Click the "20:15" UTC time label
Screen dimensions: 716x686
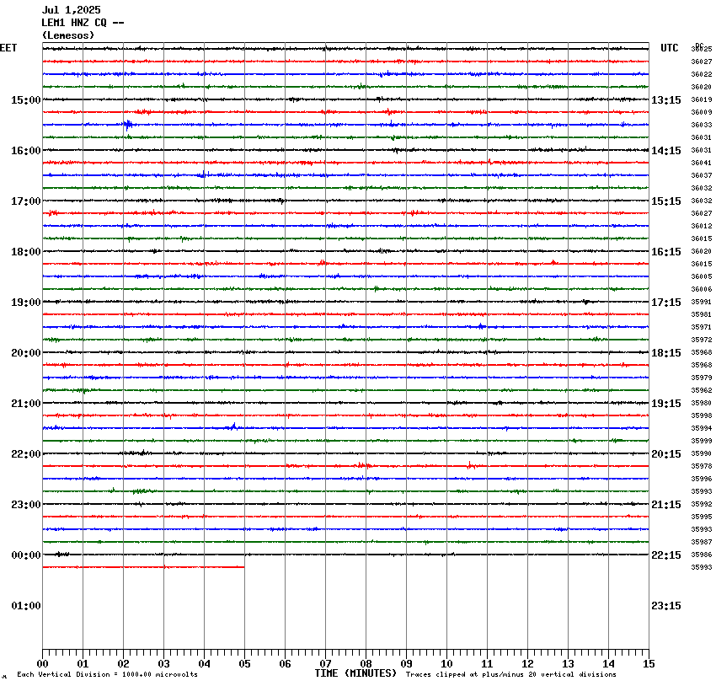[666, 454]
